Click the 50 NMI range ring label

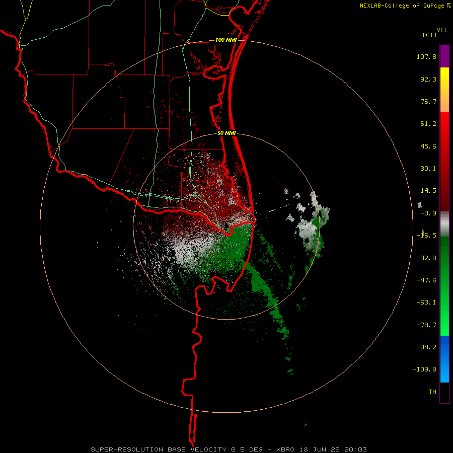click(x=227, y=133)
